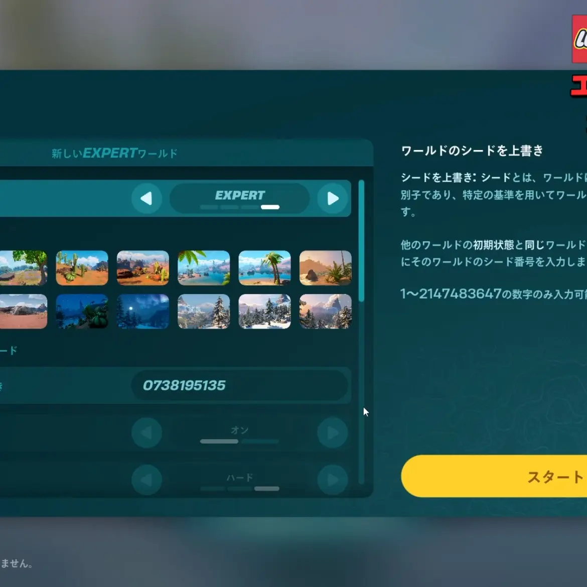
Task: Click the seed field showing 0738195135
Action: coord(240,385)
